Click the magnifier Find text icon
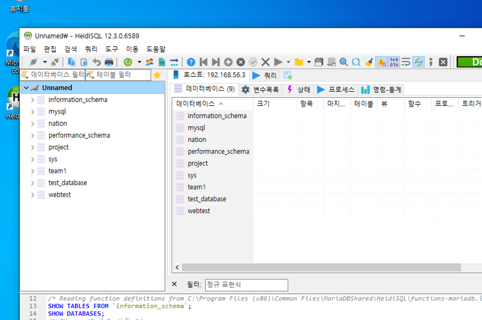 pyautogui.click(x=344, y=62)
